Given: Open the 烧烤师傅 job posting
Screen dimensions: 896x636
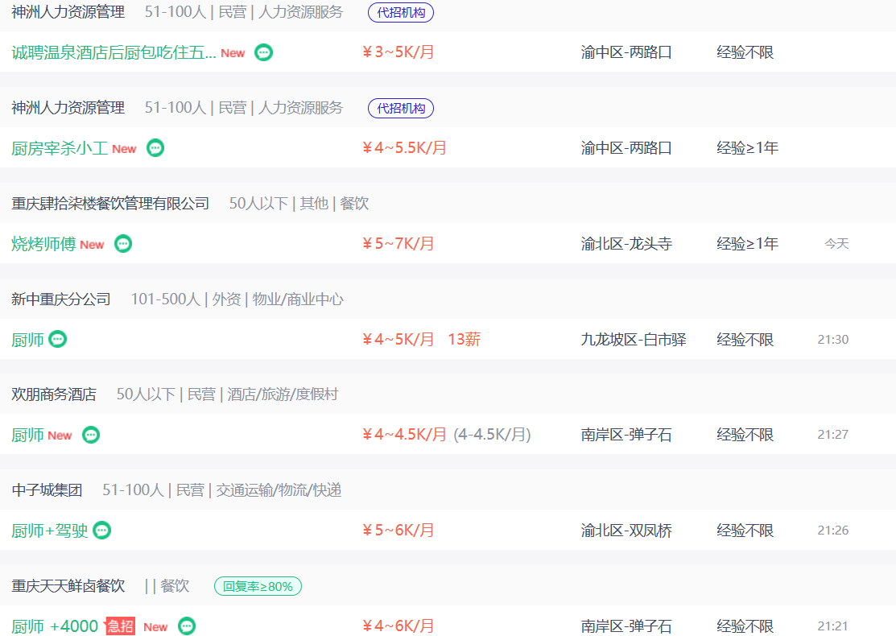Looking at the screenshot, I should click(43, 244).
